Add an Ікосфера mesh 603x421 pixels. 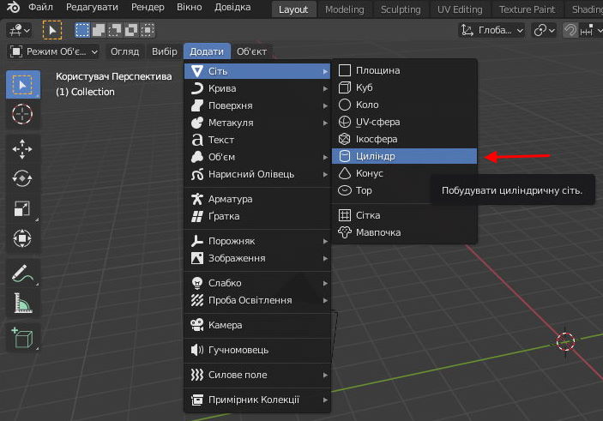[404, 139]
